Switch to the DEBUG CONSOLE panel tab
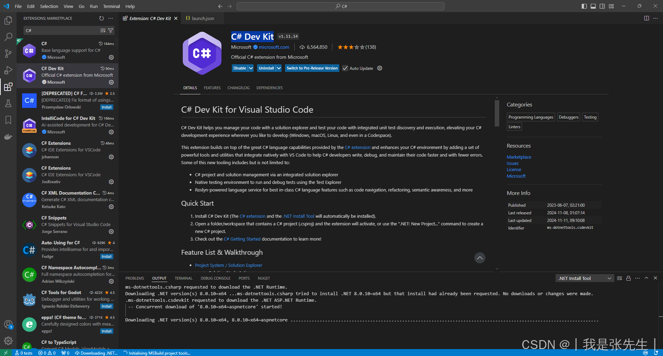 click(215, 278)
